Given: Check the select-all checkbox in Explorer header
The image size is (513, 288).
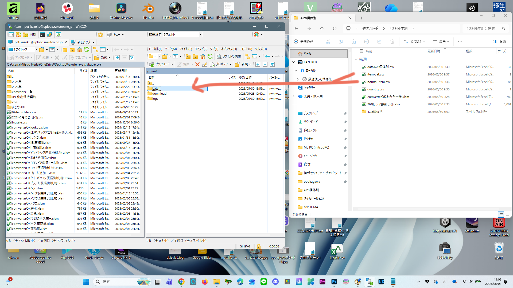Looking at the screenshot, I should click(361, 51).
